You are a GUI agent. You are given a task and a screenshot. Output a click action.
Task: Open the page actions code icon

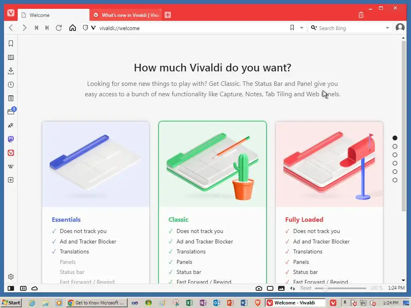pyautogui.click(x=293, y=288)
